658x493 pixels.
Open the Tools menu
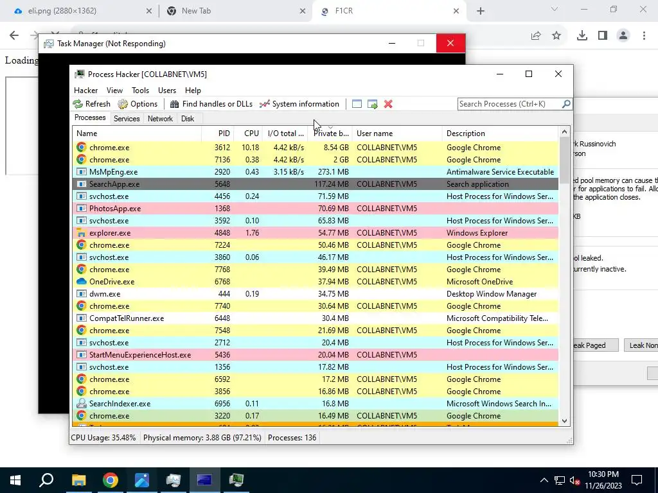click(x=140, y=90)
